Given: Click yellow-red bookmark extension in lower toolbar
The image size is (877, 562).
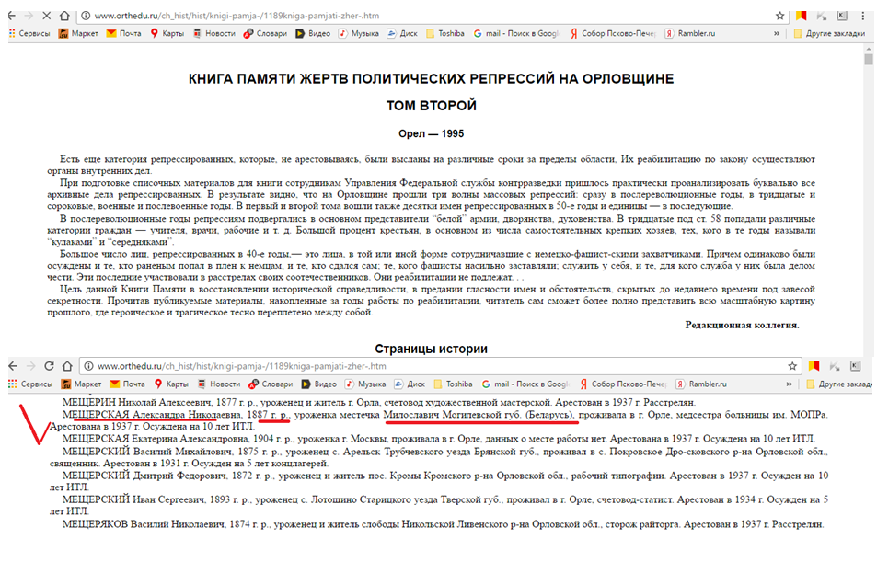Looking at the screenshot, I should pos(814,366).
